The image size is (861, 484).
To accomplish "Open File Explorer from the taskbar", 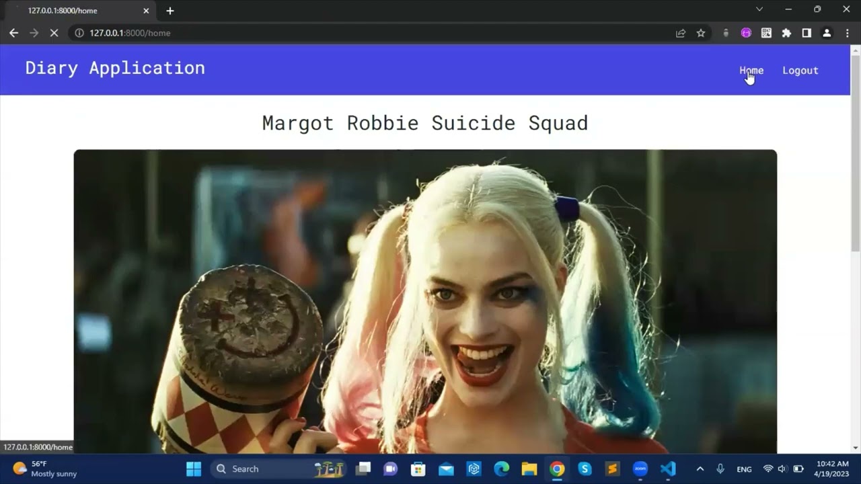I will [529, 469].
